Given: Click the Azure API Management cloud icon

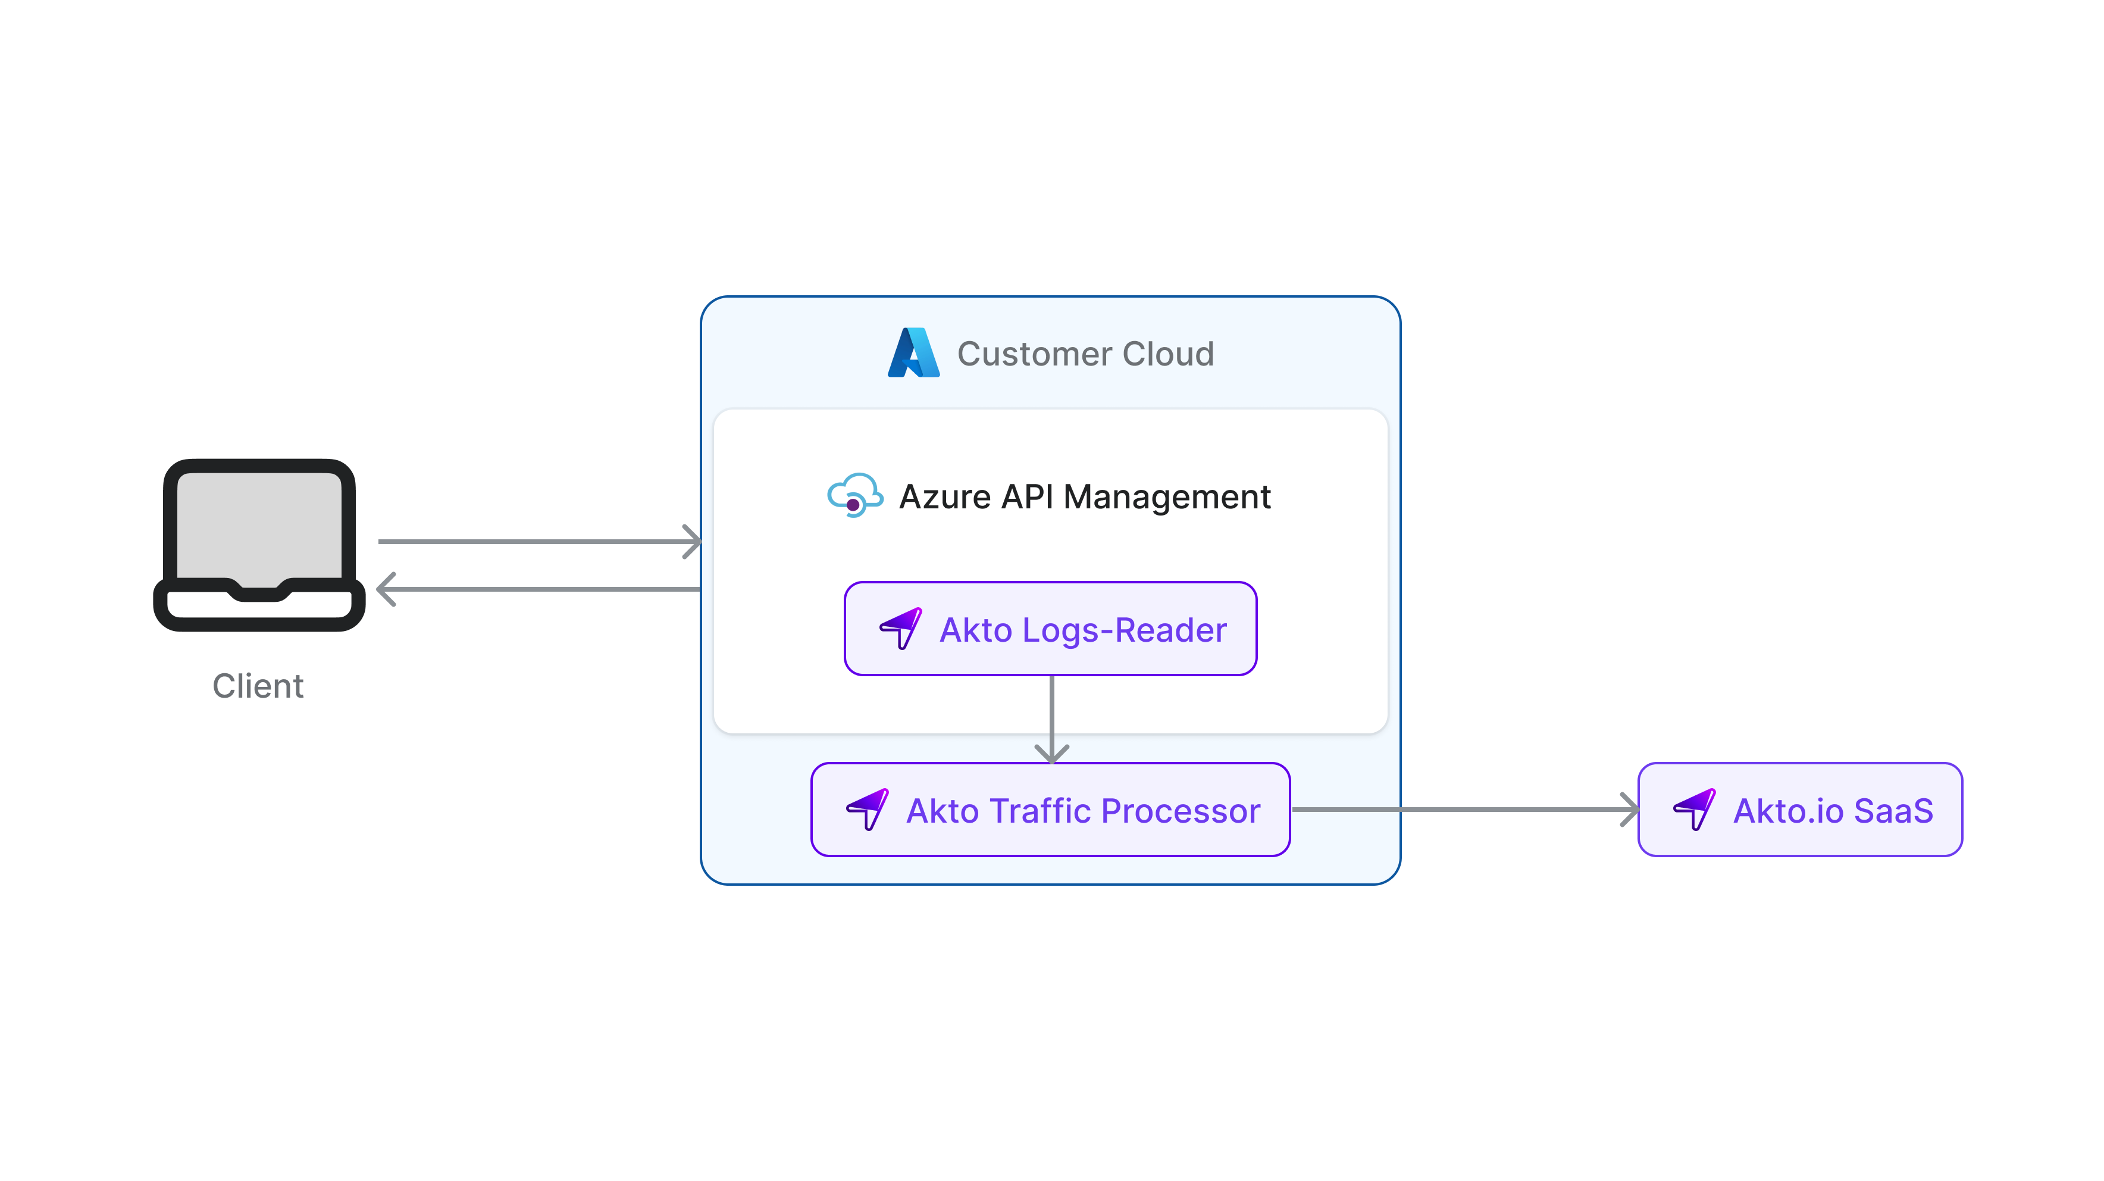Looking at the screenshot, I should [854, 495].
